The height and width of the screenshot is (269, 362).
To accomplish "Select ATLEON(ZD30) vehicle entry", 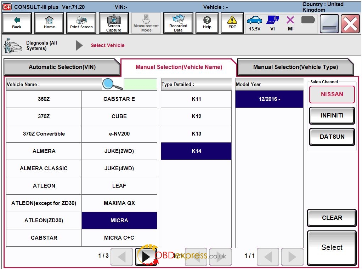I will (44, 220).
